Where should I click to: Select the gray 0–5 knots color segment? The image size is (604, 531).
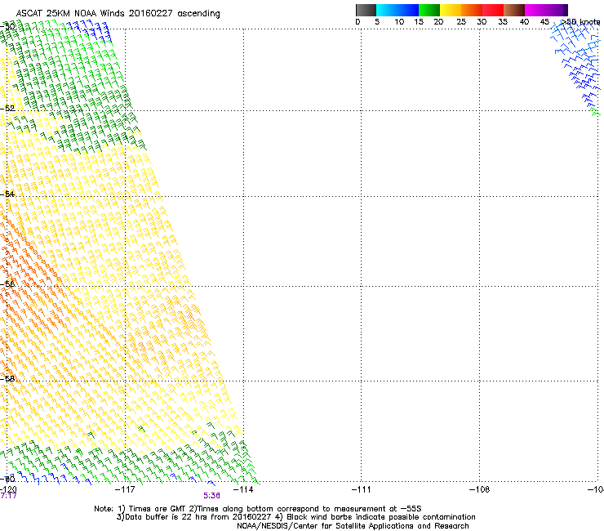tap(366, 10)
